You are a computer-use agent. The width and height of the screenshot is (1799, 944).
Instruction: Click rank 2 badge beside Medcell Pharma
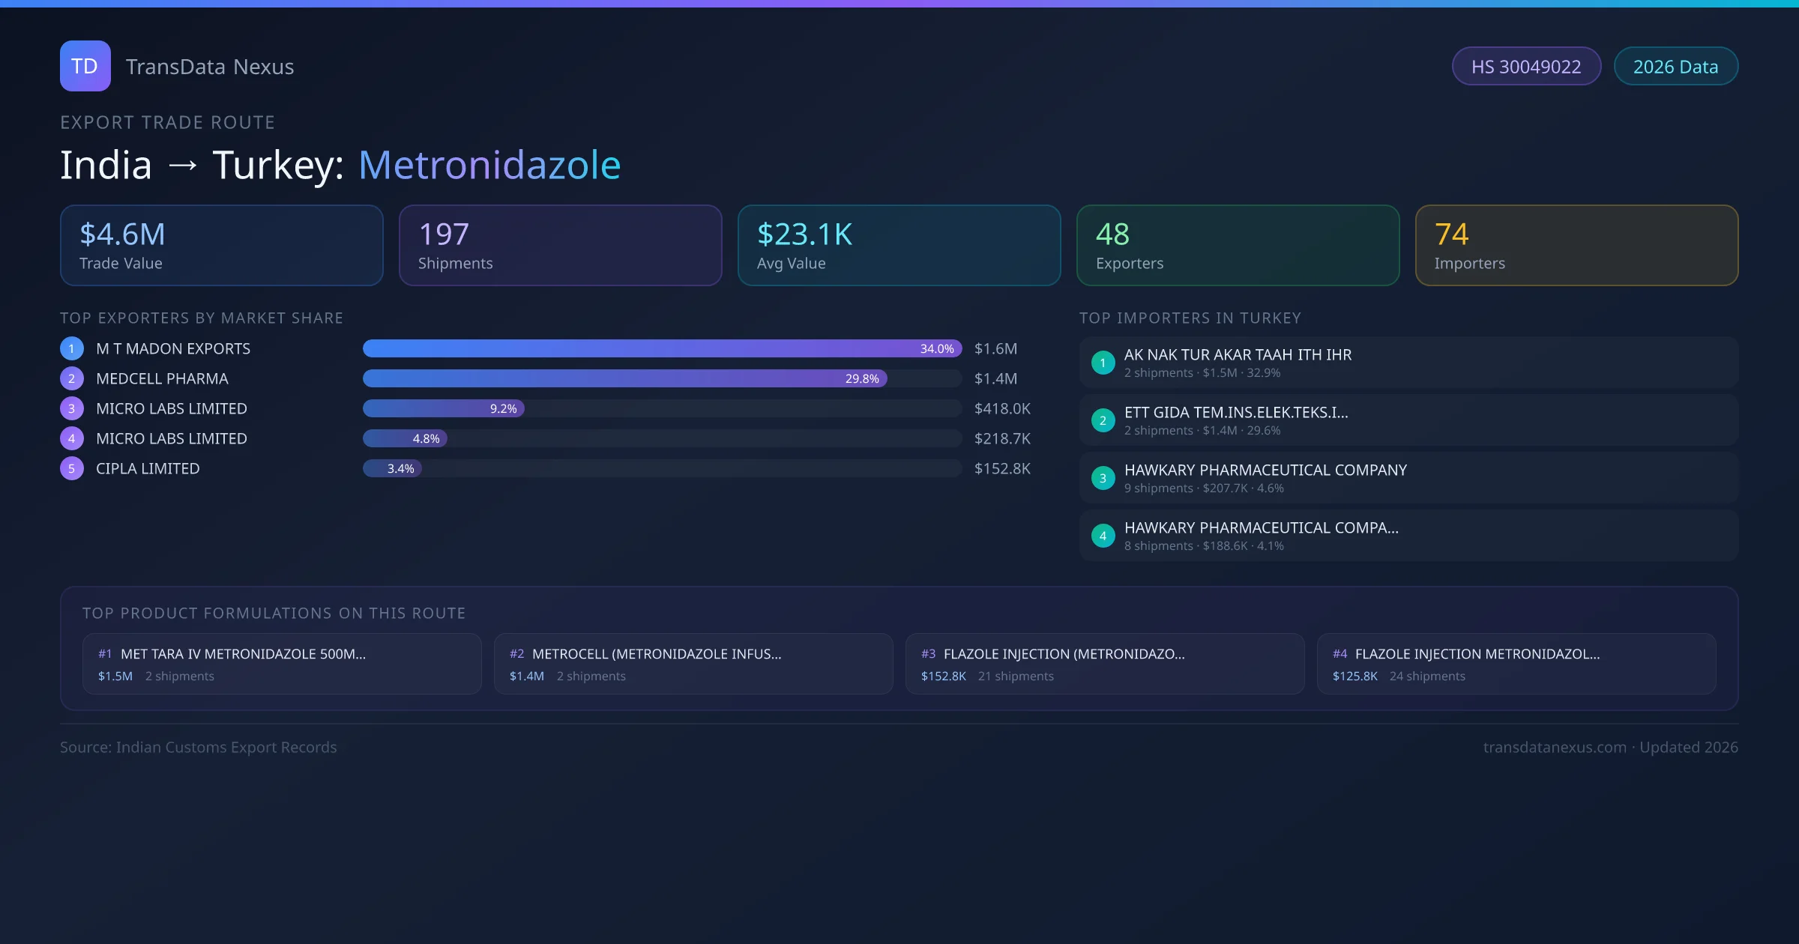(72, 378)
